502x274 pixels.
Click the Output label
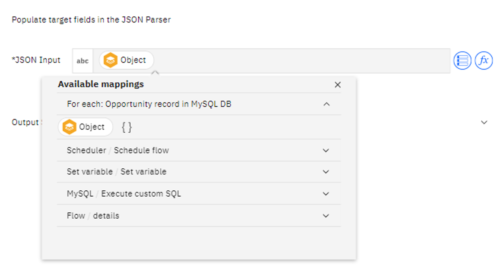click(x=25, y=122)
